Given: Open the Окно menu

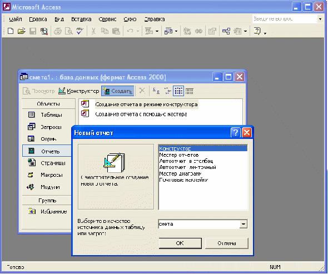Looking at the screenshot, I should tap(130, 19).
